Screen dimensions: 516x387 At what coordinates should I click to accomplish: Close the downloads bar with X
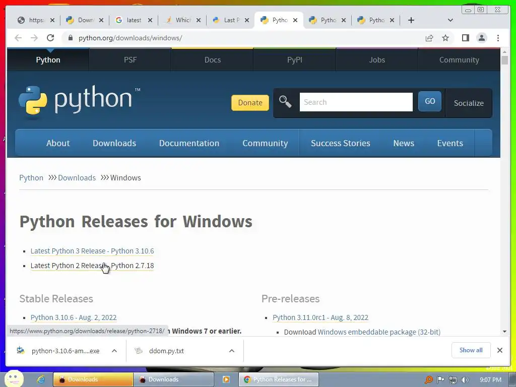click(499, 350)
